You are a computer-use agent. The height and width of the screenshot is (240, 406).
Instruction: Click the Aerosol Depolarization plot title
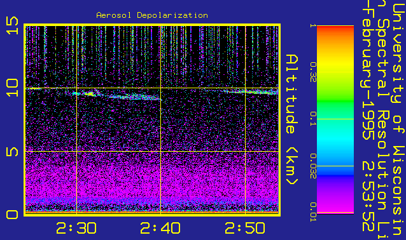[x=152, y=15]
